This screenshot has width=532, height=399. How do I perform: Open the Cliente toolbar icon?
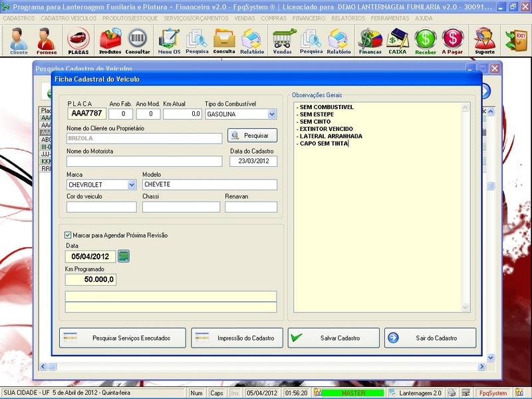19,41
